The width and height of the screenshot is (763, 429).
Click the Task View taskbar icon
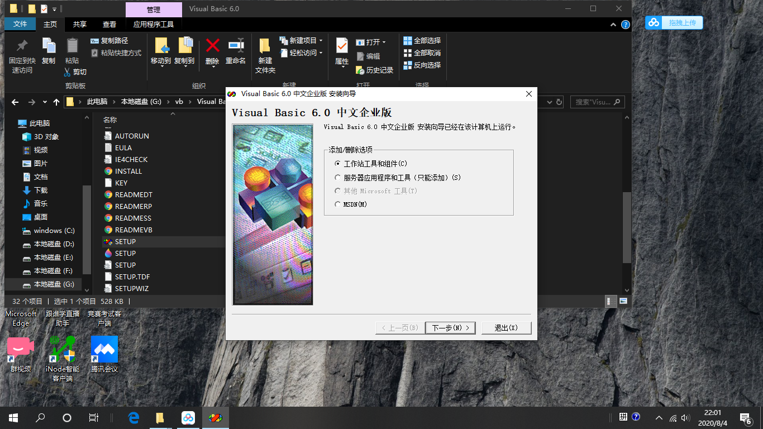tap(94, 418)
